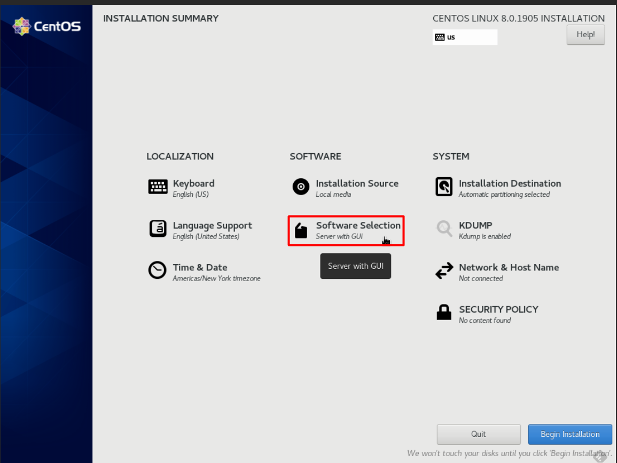Open Language Support via its icon
This screenshot has height=463, width=617.
pos(158,229)
